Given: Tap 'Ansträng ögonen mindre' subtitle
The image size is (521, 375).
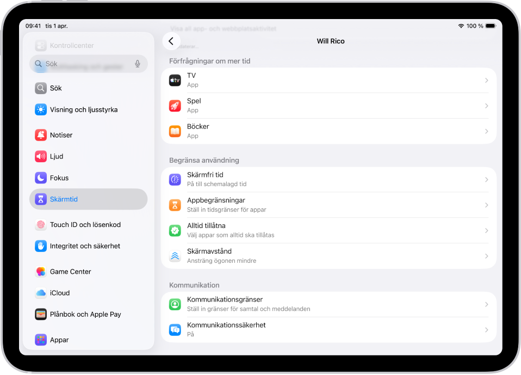Looking at the screenshot, I should (x=222, y=261).
